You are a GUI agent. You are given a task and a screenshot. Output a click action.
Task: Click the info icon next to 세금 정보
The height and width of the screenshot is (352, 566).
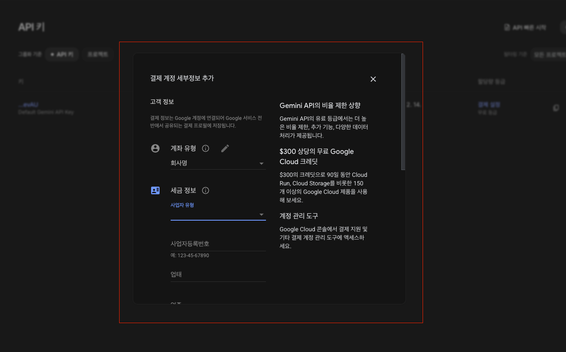point(206,190)
